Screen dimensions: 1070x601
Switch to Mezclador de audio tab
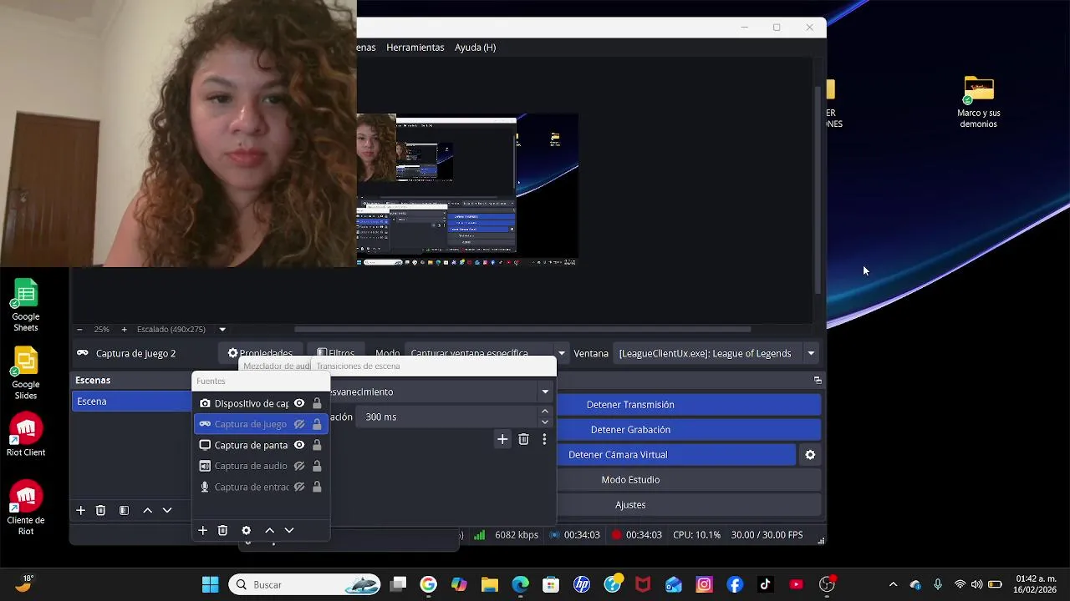tap(277, 366)
